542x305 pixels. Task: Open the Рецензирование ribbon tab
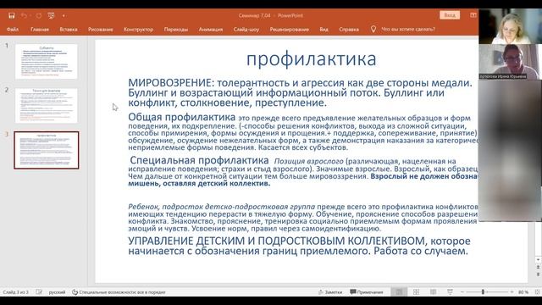click(290, 30)
